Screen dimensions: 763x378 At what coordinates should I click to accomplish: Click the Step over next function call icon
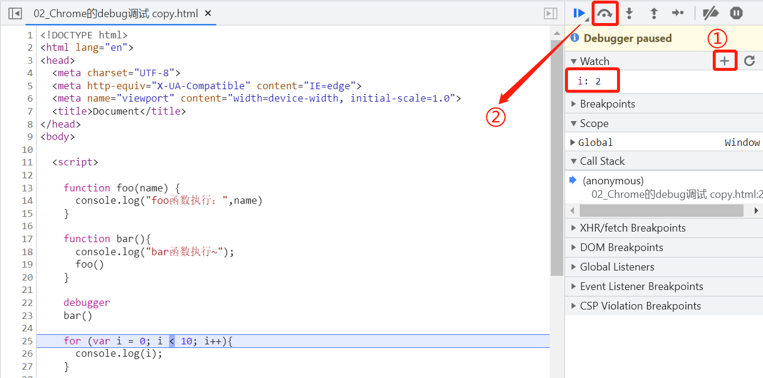605,13
